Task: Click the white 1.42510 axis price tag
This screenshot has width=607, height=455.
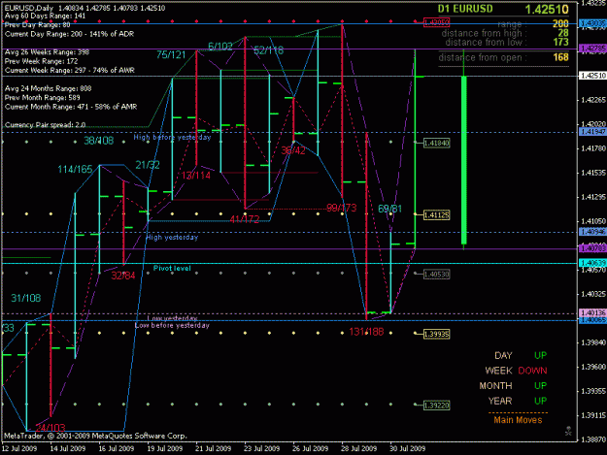Action: 592,76
